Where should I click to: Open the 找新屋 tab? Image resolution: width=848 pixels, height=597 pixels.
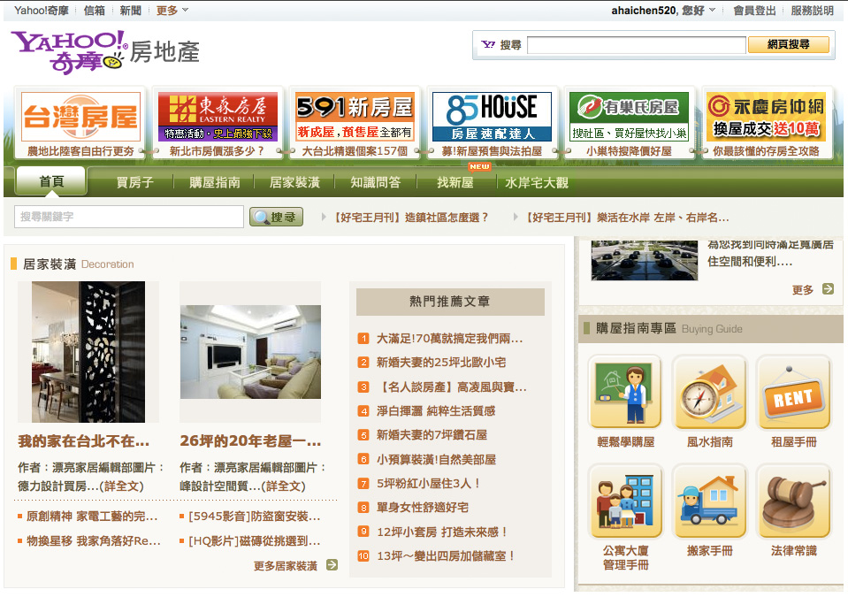(x=455, y=183)
